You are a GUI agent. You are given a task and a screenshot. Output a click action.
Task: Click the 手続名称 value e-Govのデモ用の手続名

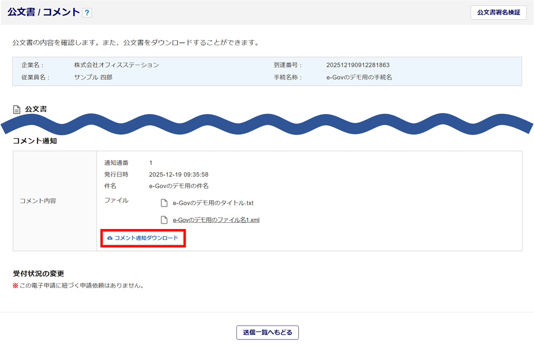pos(359,77)
